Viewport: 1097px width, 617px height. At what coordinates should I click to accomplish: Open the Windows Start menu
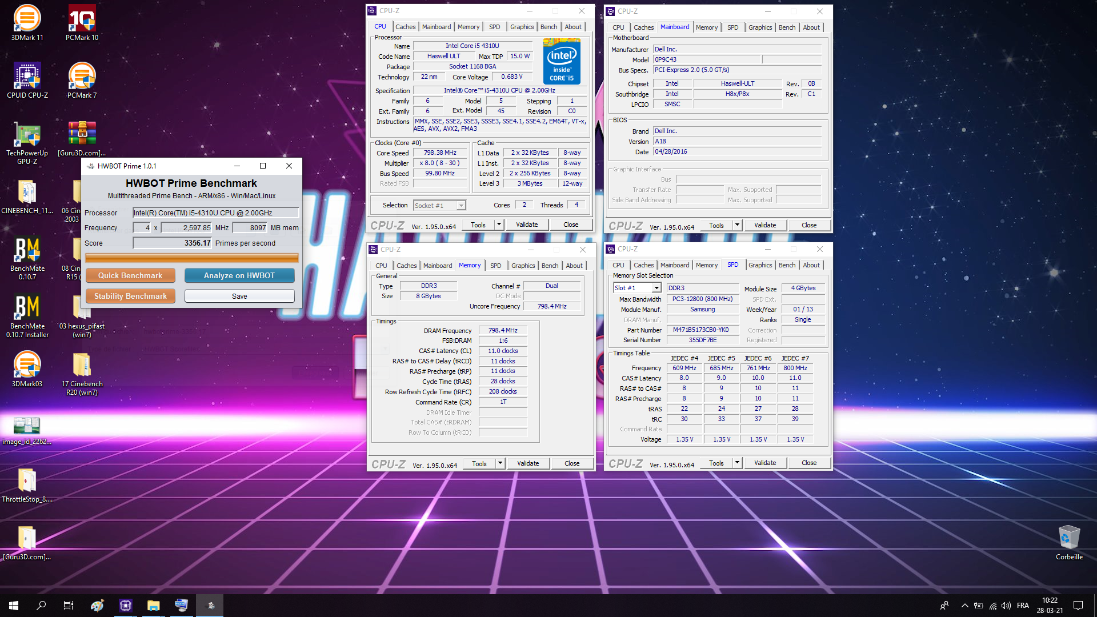(x=14, y=606)
